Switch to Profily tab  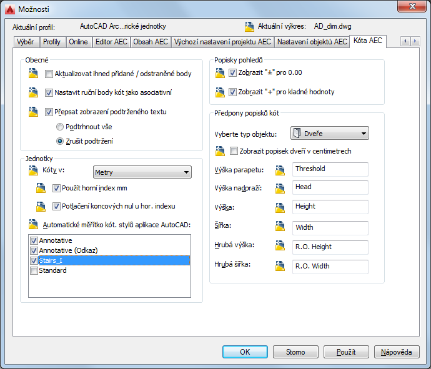click(x=52, y=42)
